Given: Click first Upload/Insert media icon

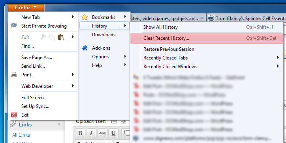Looking at the screenshot, I should tap(114, 122).
